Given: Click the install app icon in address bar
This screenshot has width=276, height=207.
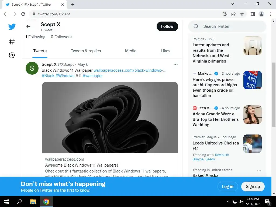Looking at the screenshot, I should coord(225,14).
